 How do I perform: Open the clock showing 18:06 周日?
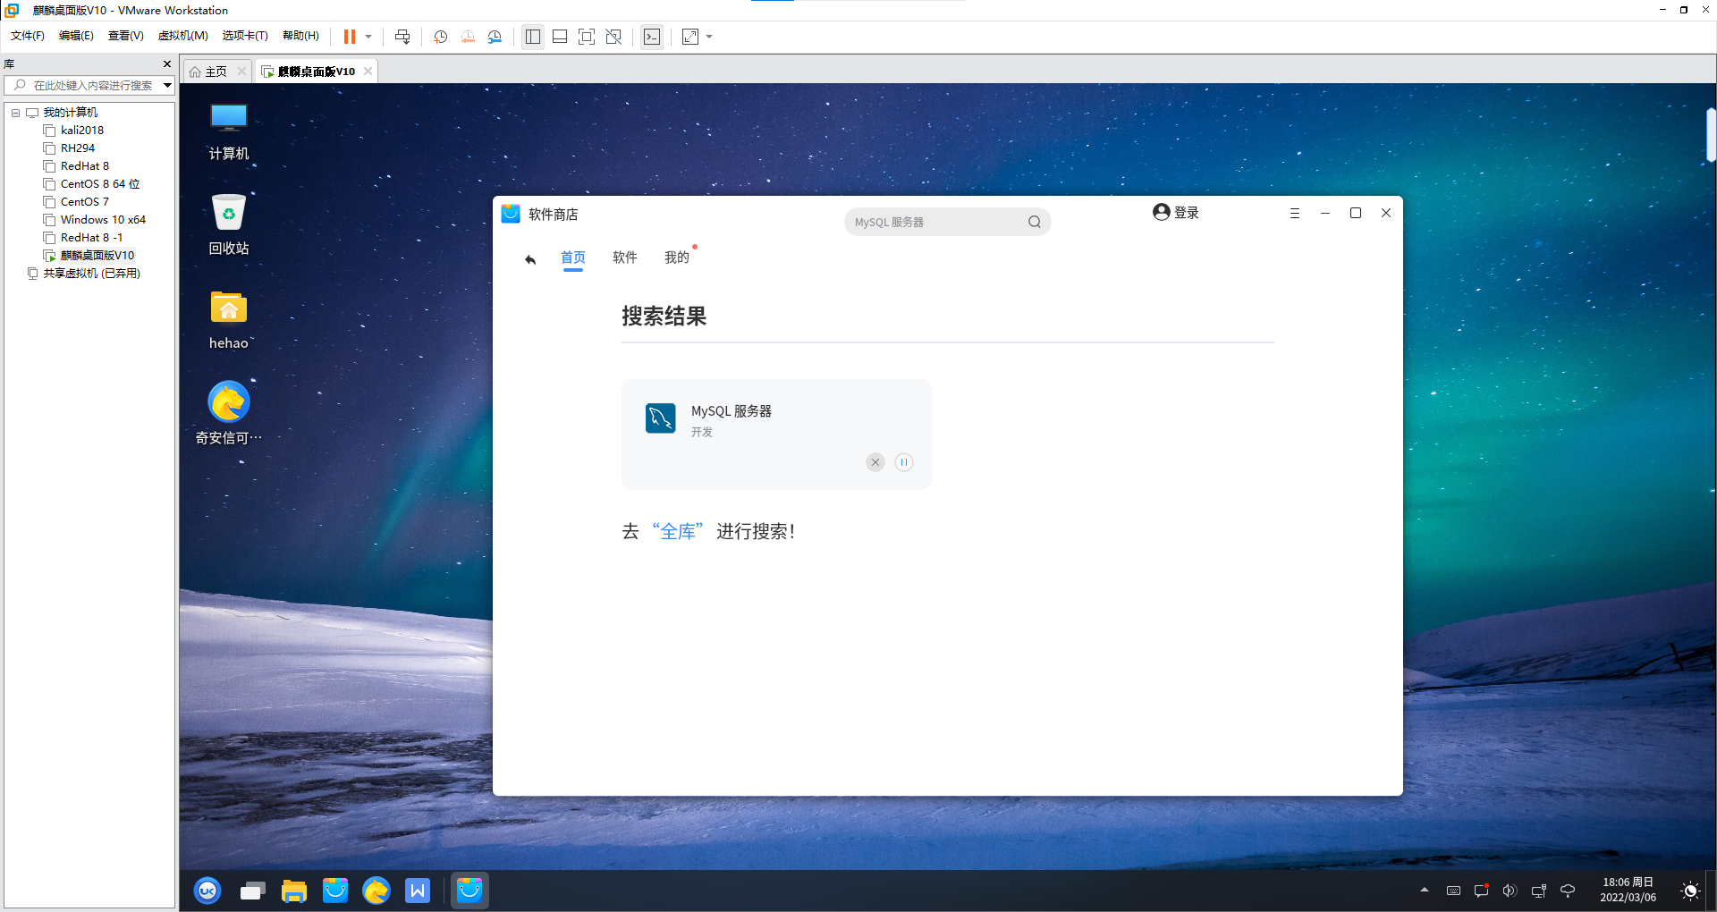coord(1628,890)
